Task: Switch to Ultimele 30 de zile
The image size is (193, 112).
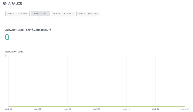Action: 63,14
